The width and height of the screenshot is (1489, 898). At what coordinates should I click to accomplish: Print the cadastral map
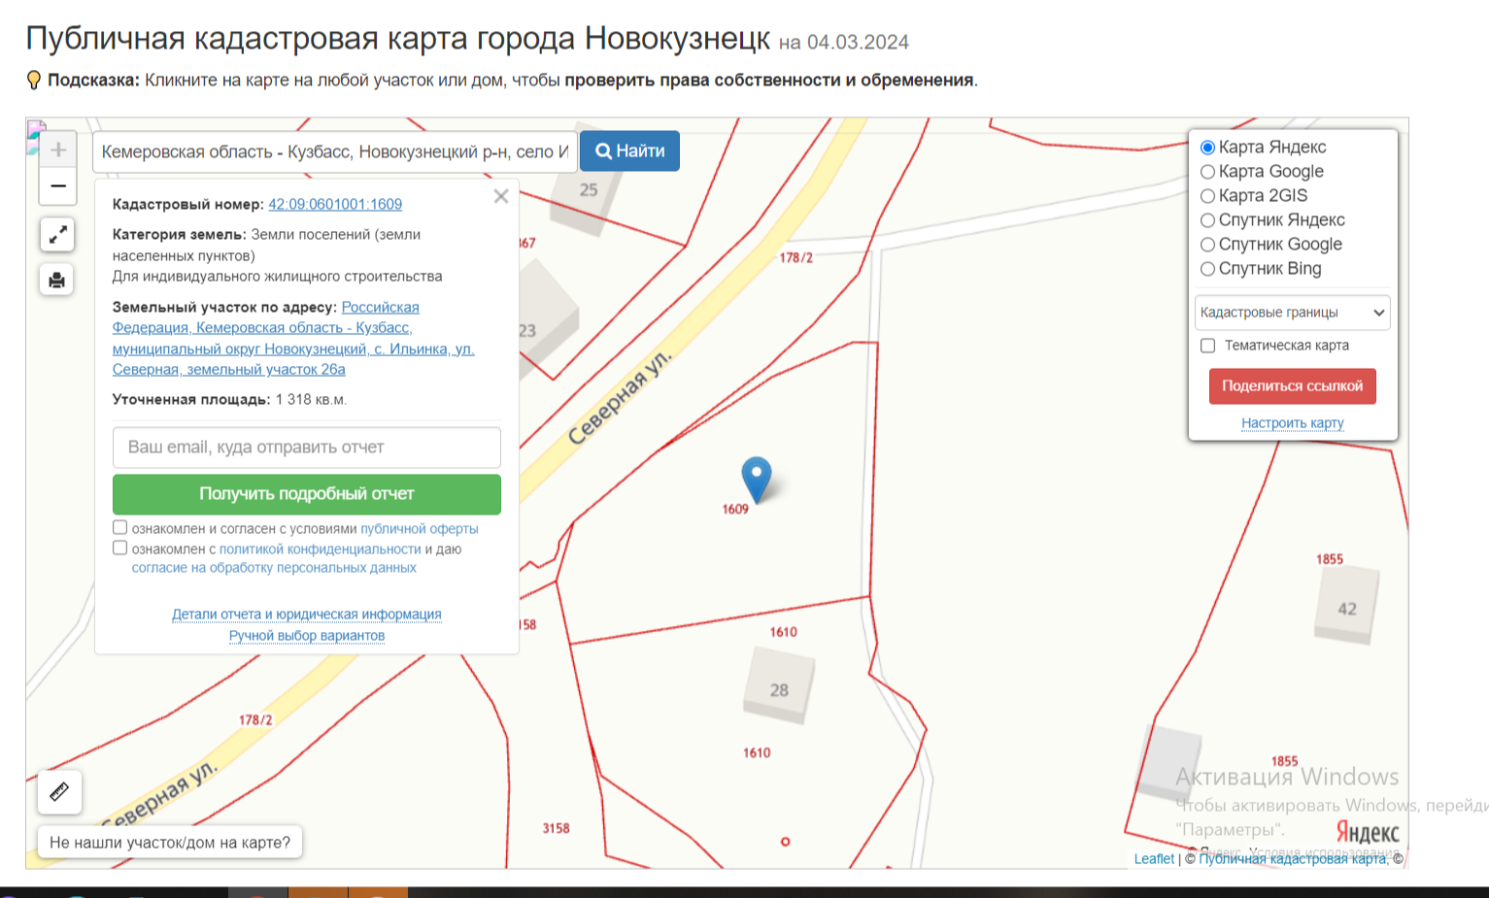point(57,281)
